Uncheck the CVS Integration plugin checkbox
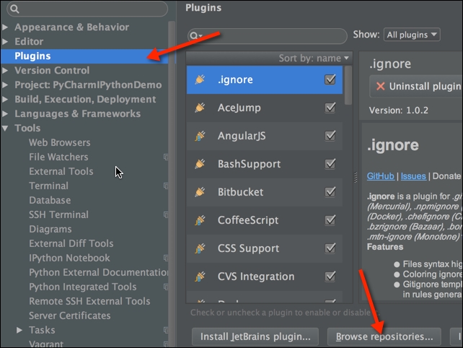The width and height of the screenshot is (463, 348). (x=330, y=276)
